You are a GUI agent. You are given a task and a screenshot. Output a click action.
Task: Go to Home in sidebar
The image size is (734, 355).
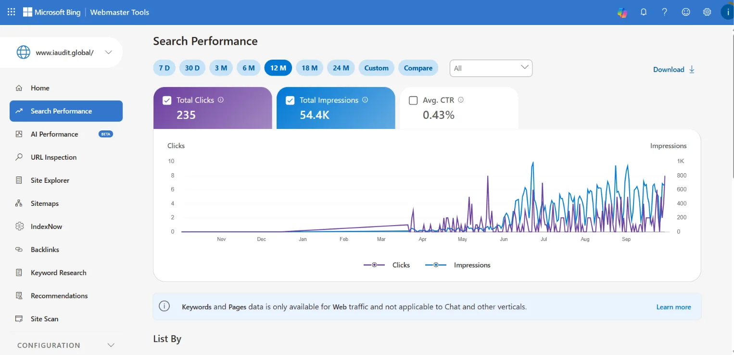point(66,88)
